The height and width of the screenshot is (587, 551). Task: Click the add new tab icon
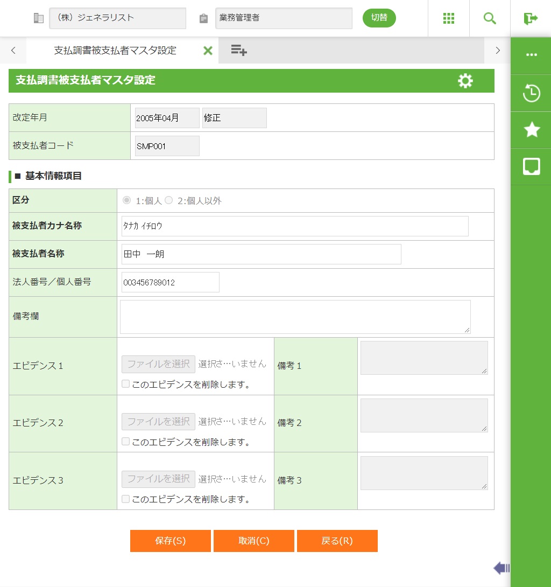[239, 51]
